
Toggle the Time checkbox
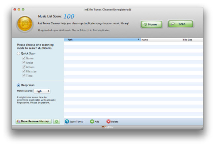(x=24, y=75)
